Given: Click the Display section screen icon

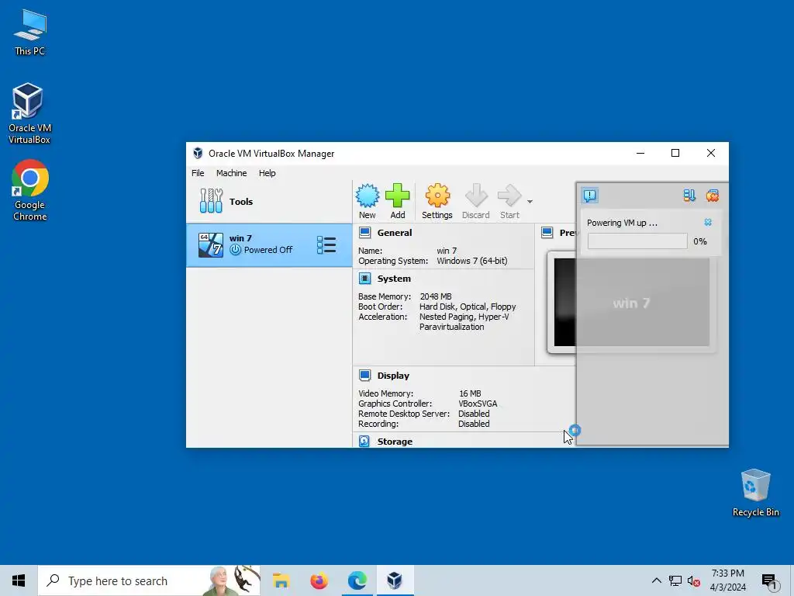Looking at the screenshot, I should 364,375.
